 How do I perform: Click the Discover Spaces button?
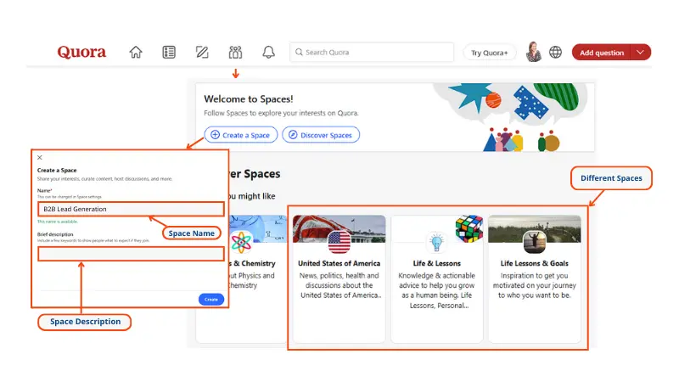[321, 135]
